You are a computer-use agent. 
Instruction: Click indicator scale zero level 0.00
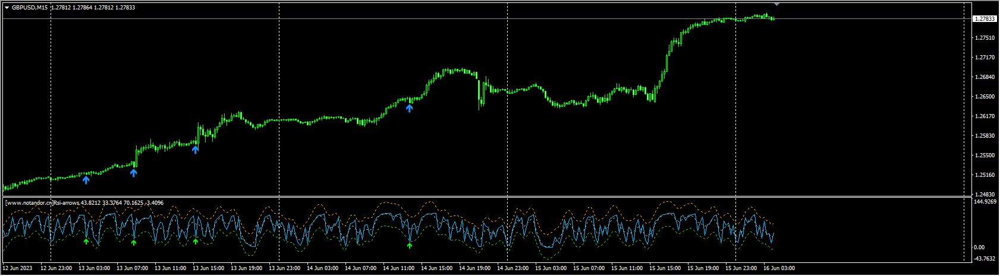point(980,248)
